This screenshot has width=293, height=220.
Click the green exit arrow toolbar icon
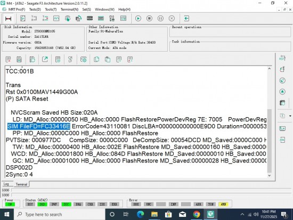[x=186, y=18]
